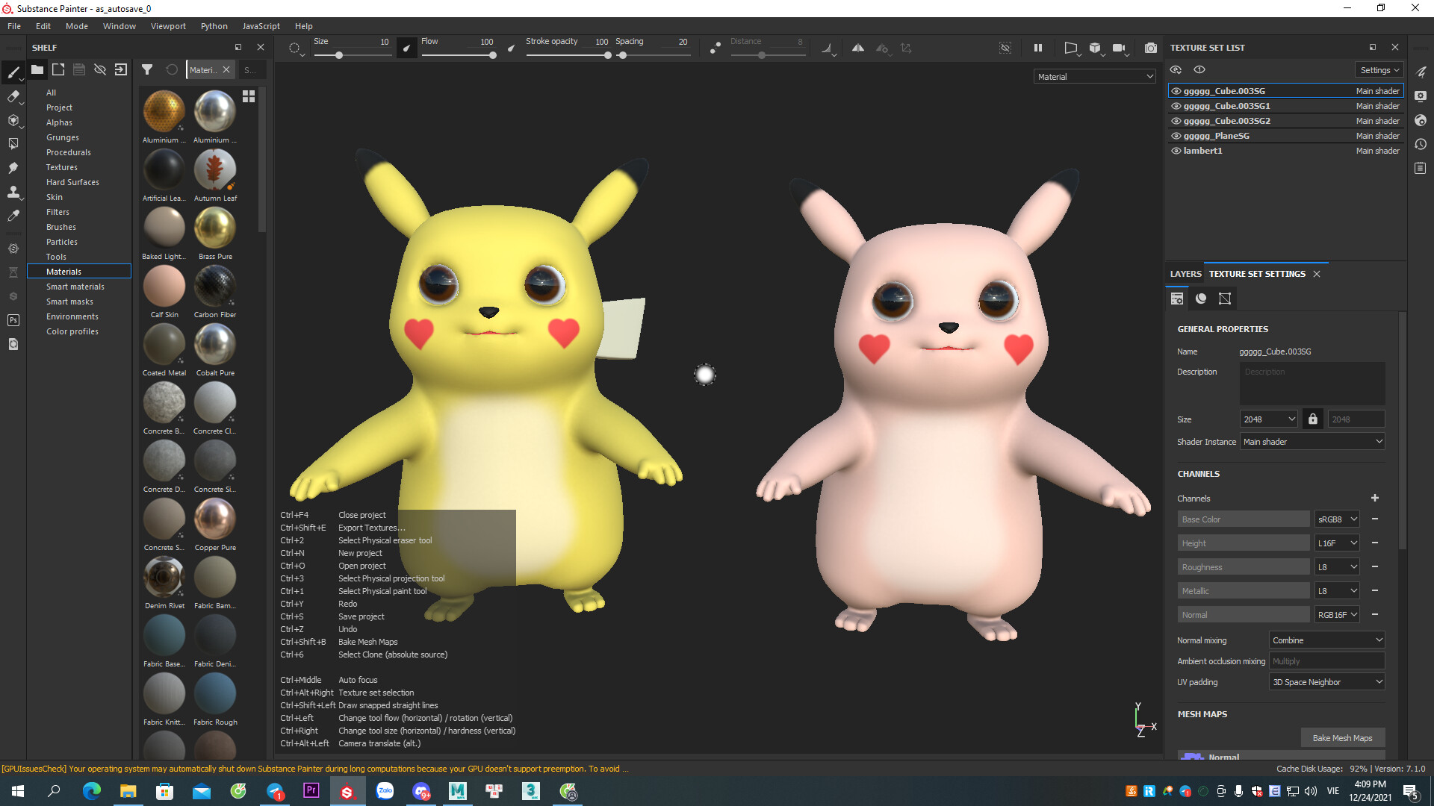The image size is (1434, 806).
Task: Open the Normal mixing dropdown set to Combine
Action: pos(1326,640)
